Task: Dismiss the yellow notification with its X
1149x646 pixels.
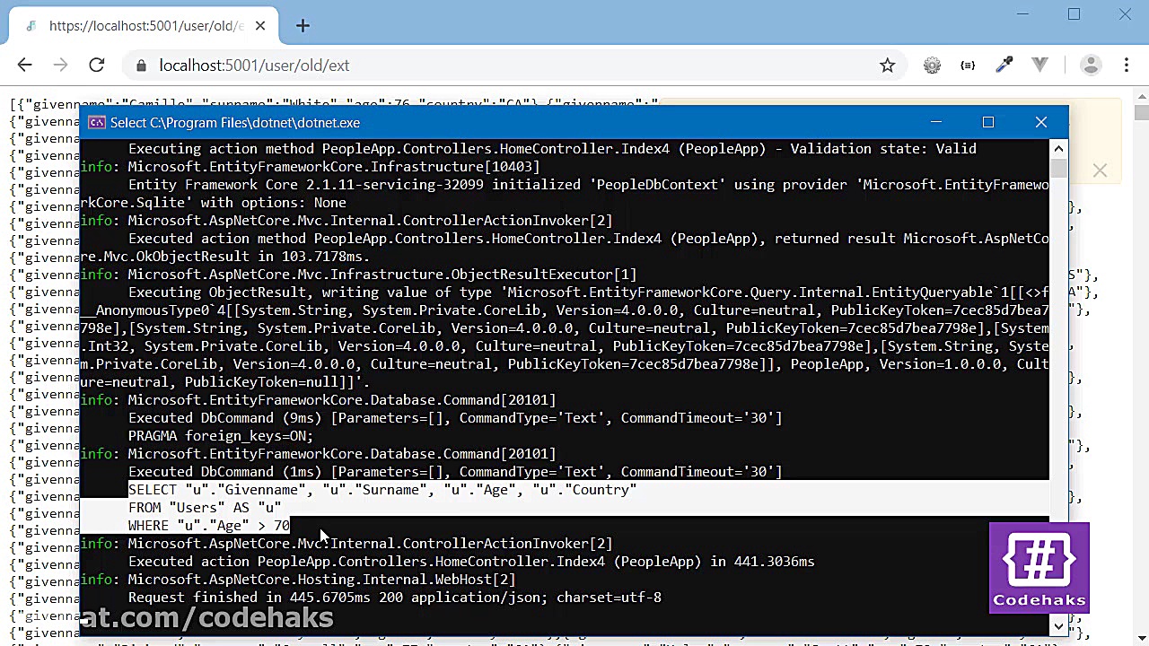Action: point(1100,170)
